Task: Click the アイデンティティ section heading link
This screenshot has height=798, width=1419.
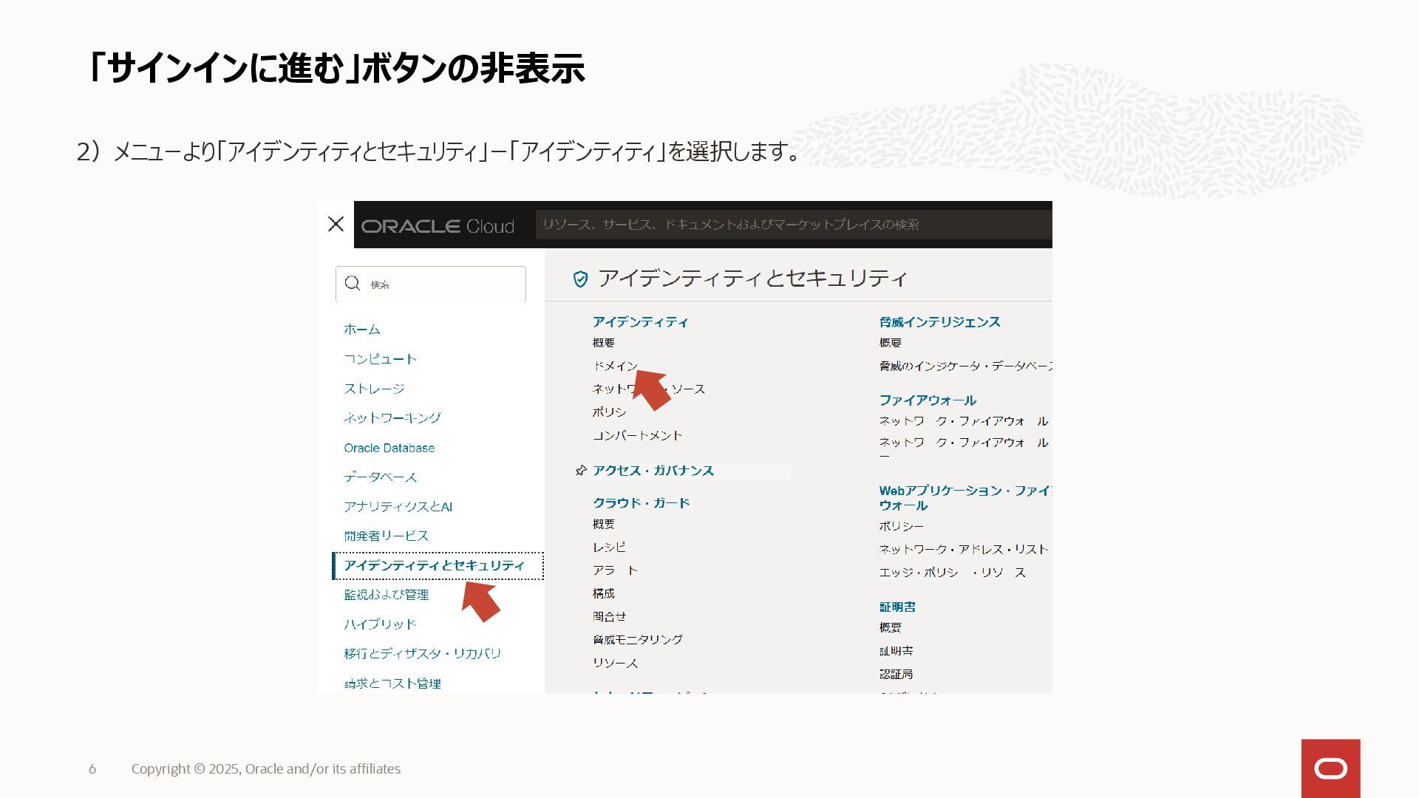Action: (641, 322)
